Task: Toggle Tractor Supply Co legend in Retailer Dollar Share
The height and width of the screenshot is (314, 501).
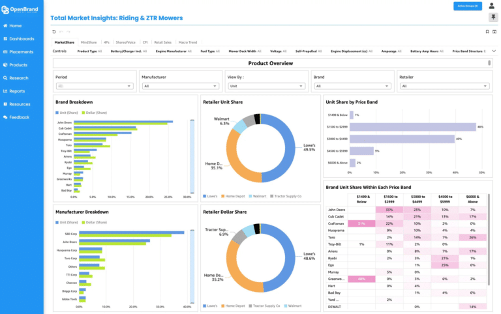Action: [x=264, y=306]
